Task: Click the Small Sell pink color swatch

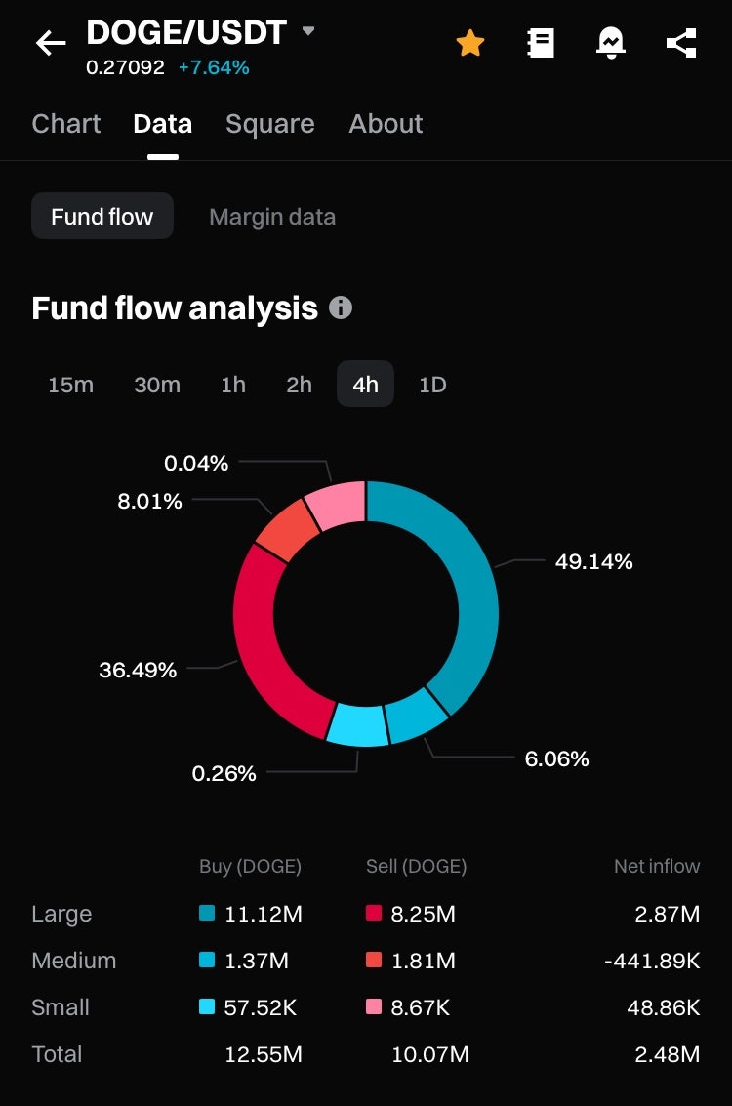Action: click(x=373, y=1007)
